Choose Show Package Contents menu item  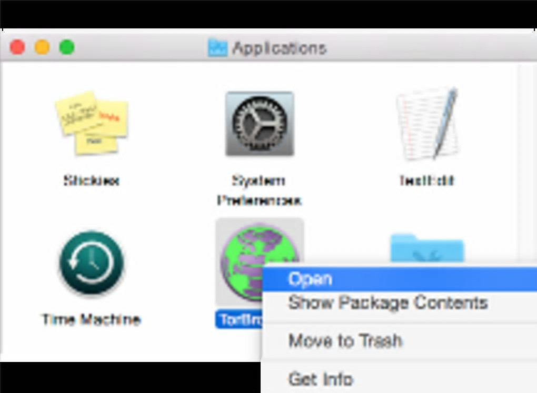coord(399,303)
